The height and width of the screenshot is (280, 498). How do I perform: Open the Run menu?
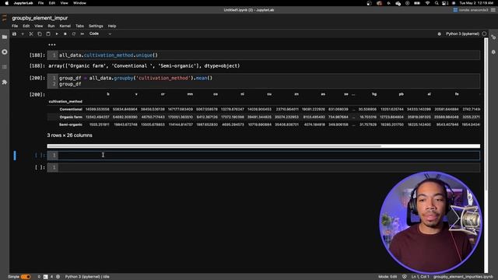[51, 26]
